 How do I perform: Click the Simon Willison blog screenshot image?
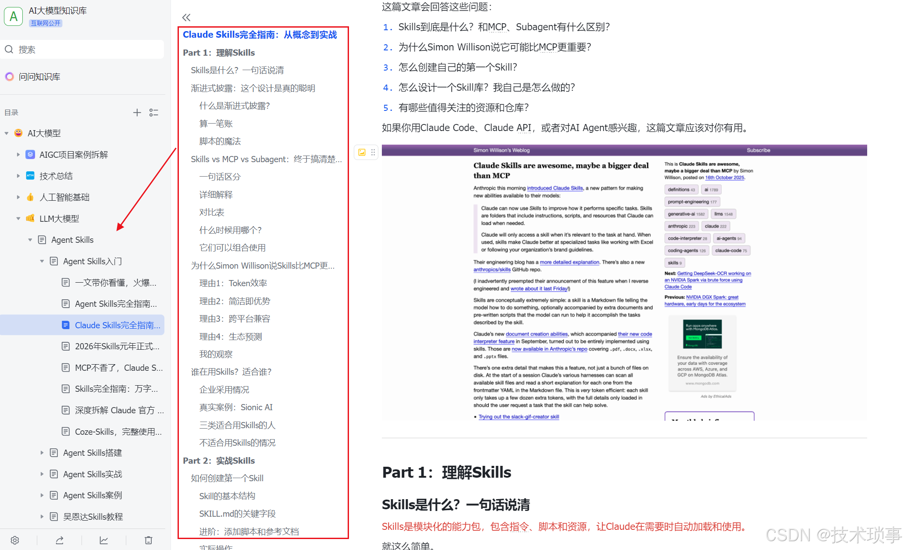click(624, 283)
